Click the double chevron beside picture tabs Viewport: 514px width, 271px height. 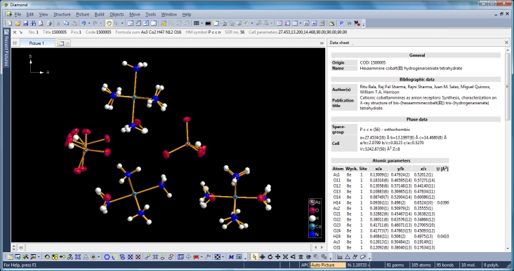pyautogui.click(x=322, y=43)
